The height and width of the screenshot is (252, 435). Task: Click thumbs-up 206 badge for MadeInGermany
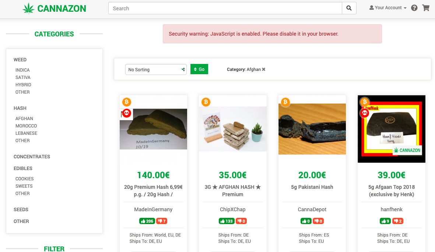[147, 221]
